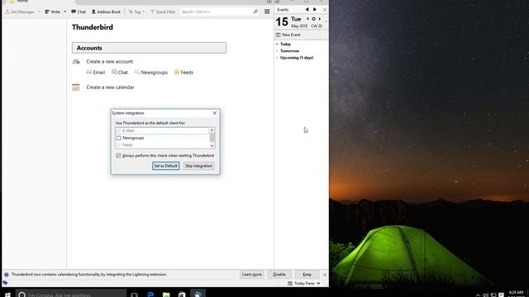Toggle the Quick Filter bar
Screen dimensions: 529x297
coord(163,12)
